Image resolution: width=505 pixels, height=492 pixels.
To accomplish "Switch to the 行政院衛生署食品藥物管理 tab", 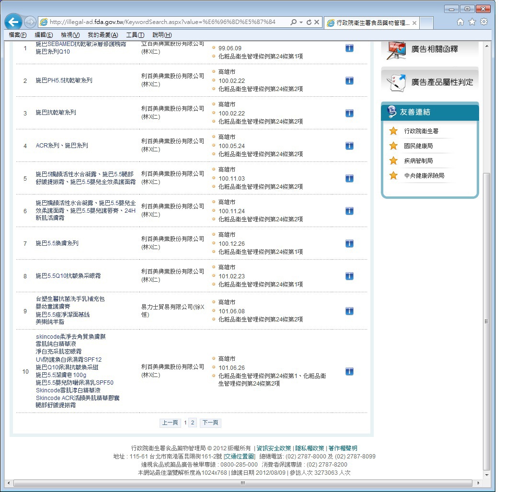I will pos(372,23).
